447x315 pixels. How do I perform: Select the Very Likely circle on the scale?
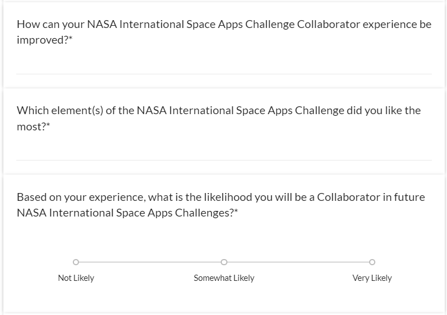tap(372, 261)
